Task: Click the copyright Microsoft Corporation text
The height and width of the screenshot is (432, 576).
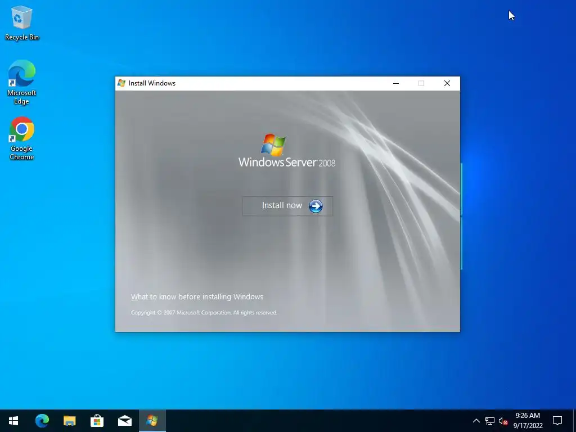Action: pos(204,313)
